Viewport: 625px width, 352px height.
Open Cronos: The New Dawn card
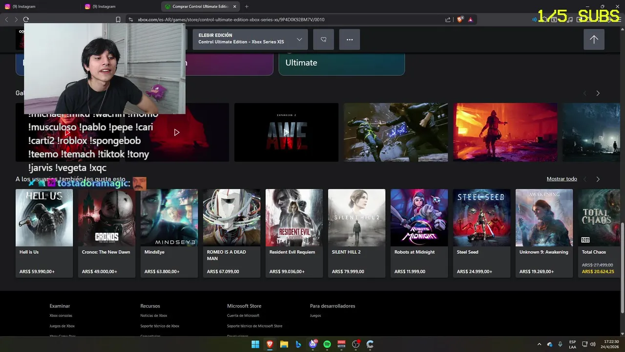[106, 233]
